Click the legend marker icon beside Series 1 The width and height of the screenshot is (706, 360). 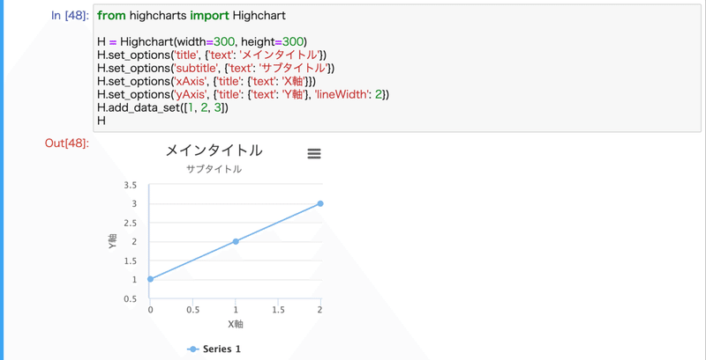click(192, 349)
